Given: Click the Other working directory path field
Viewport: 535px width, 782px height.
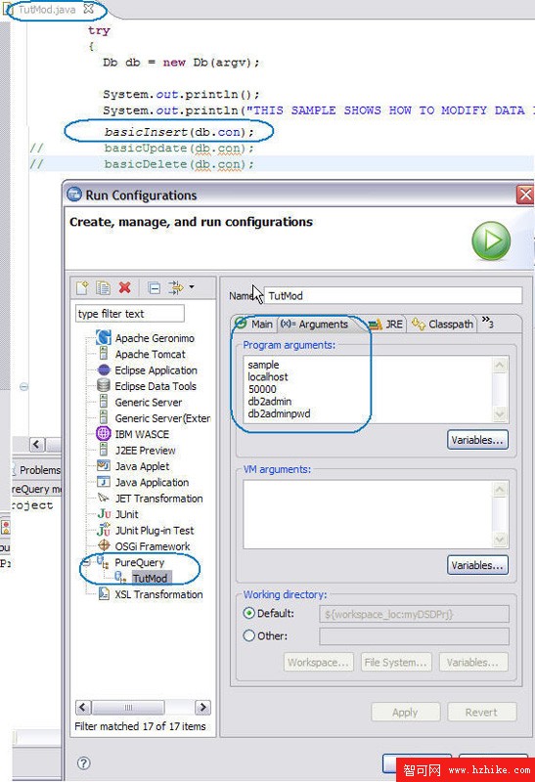Looking at the screenshot, I should tap(414, 636).
